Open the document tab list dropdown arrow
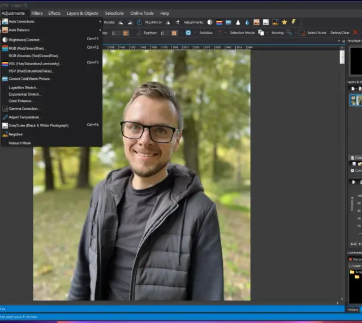The image size is (362, 323). pyautogui.click(x=339, y=41)
